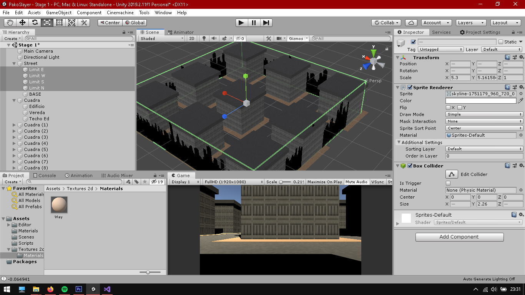Pick color with the eyedropper icon
525x295 pixels.
[520, 101]
